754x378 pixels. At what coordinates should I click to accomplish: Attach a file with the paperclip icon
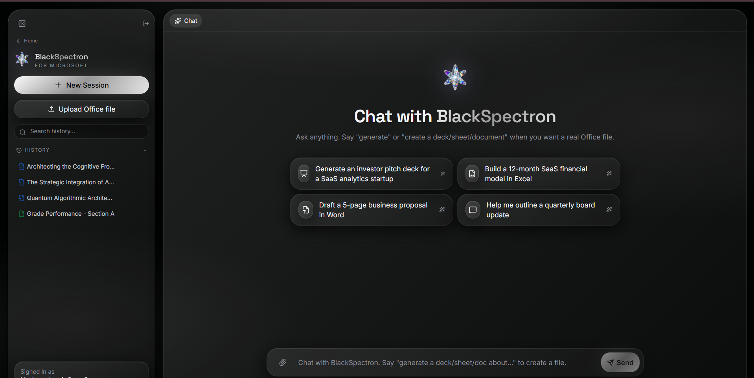(283, 363)
